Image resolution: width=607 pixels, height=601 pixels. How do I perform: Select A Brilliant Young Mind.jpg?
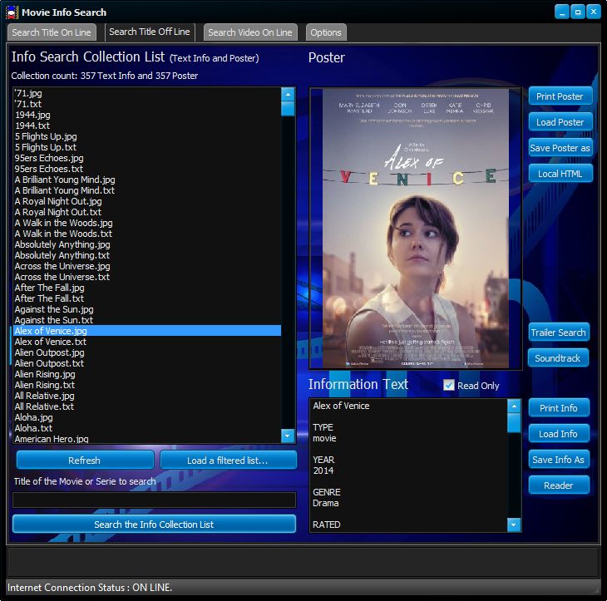(x=147, y=180)
